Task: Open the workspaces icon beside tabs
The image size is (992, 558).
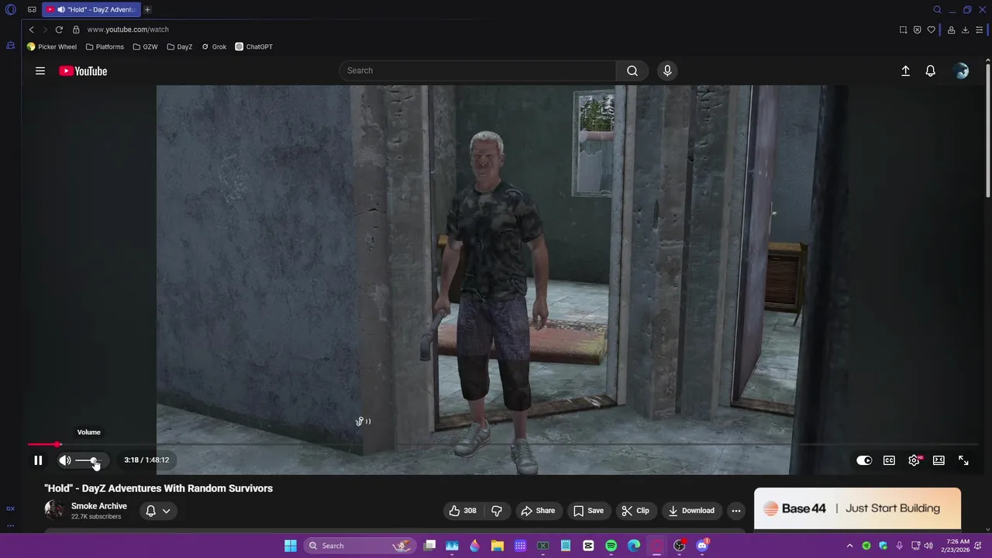Action: 32,9
